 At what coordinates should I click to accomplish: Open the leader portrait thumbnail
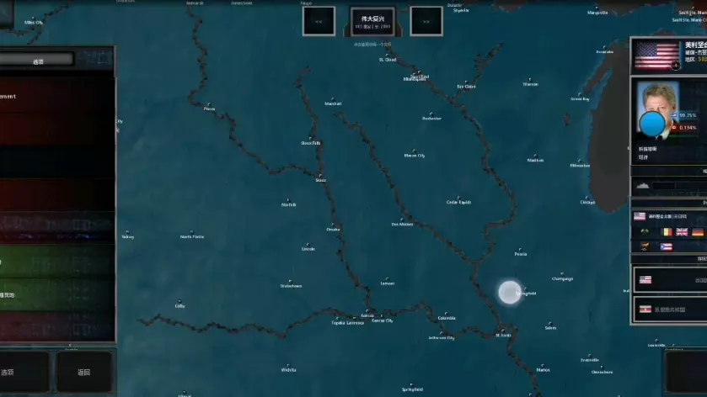click(657, 111)
